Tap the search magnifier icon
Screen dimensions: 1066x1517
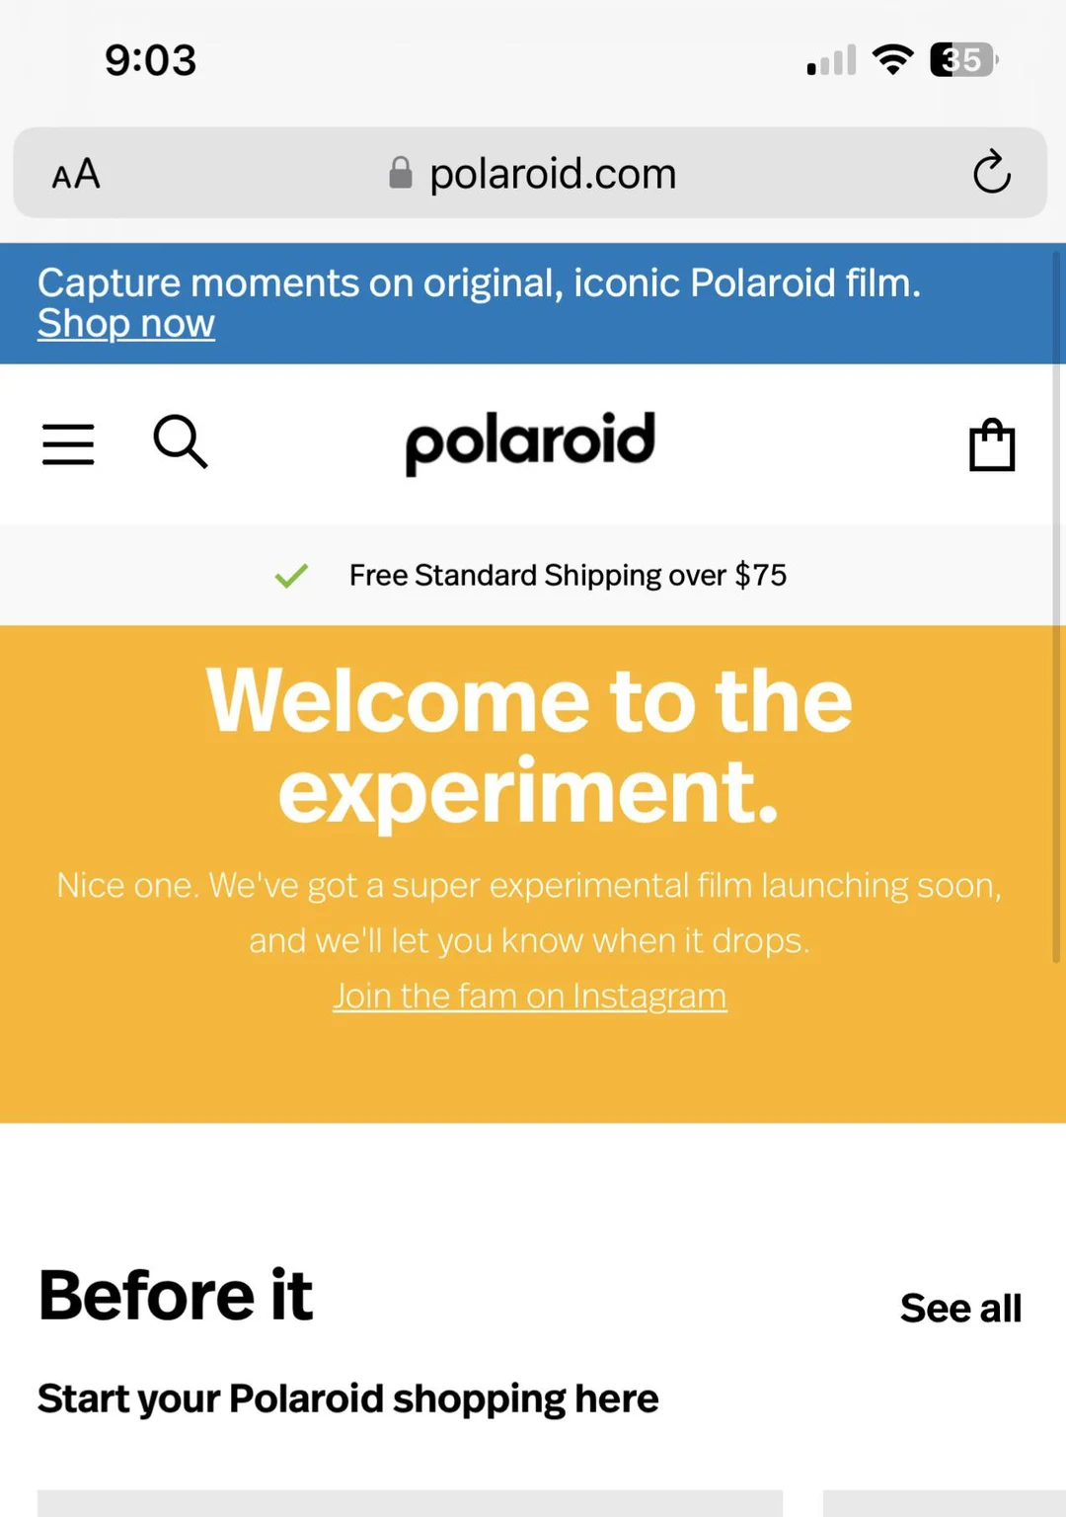(x=181, y=443)
